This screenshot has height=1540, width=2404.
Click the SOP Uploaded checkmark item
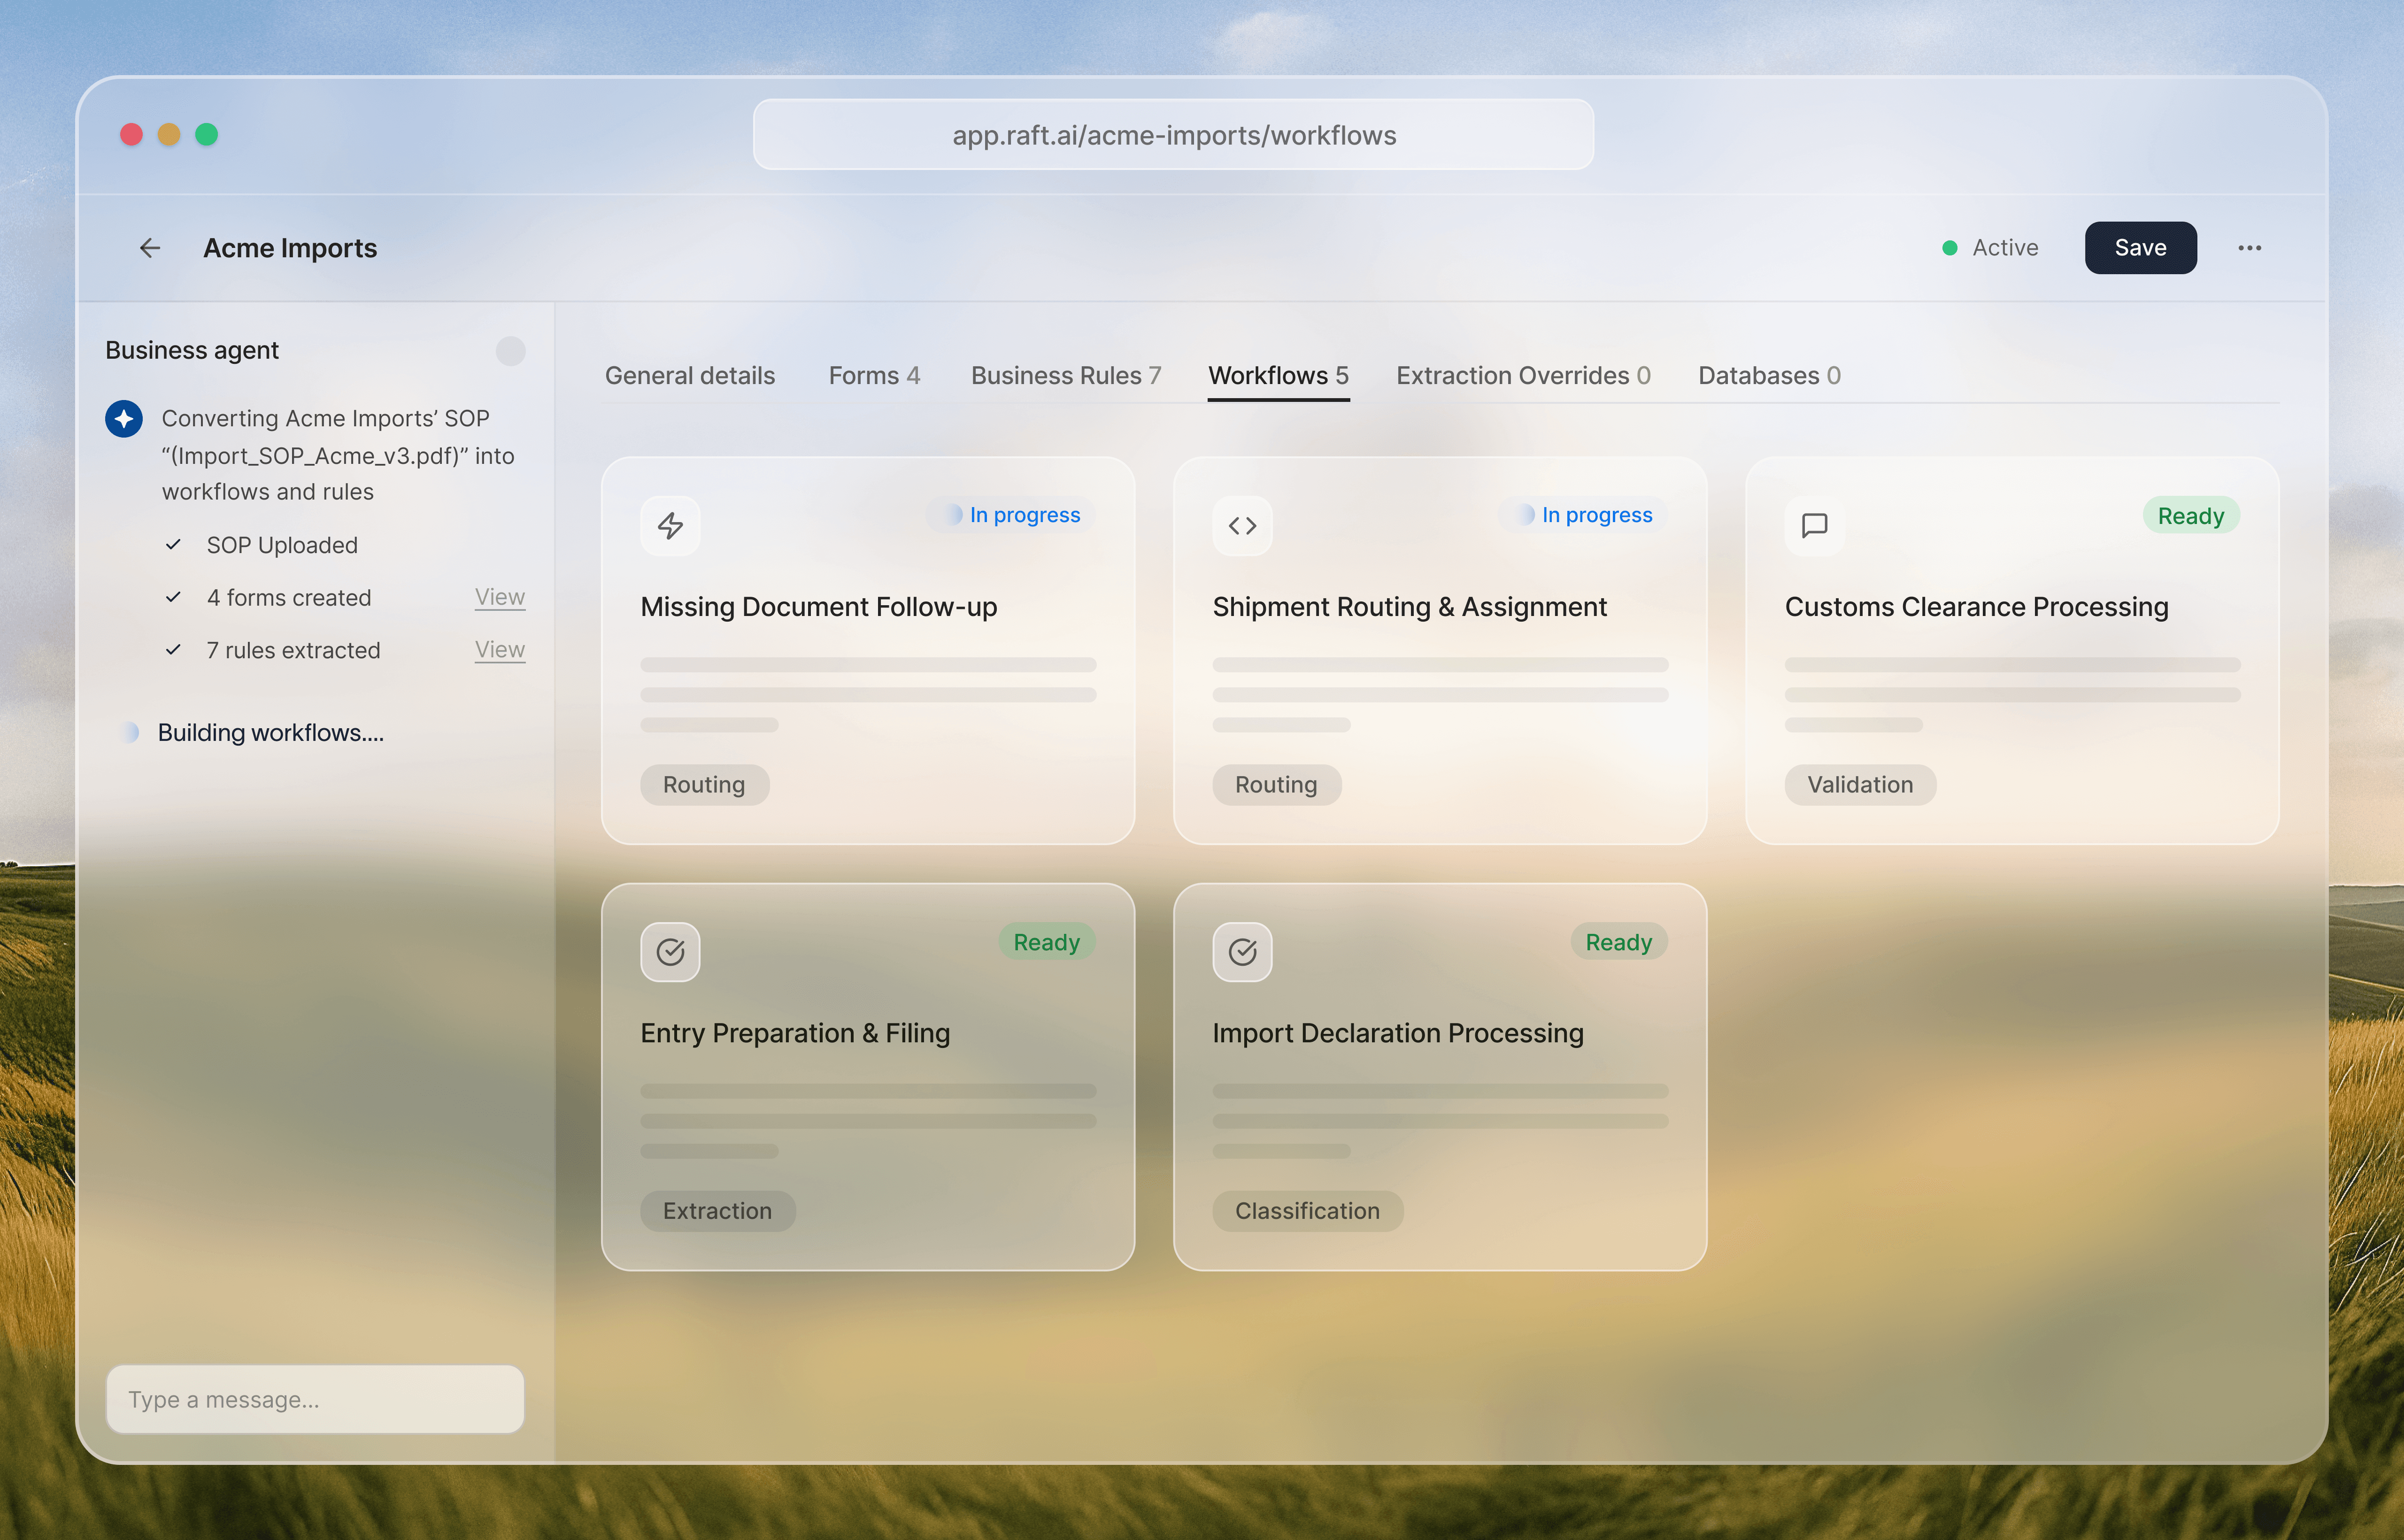coord(281,545)
